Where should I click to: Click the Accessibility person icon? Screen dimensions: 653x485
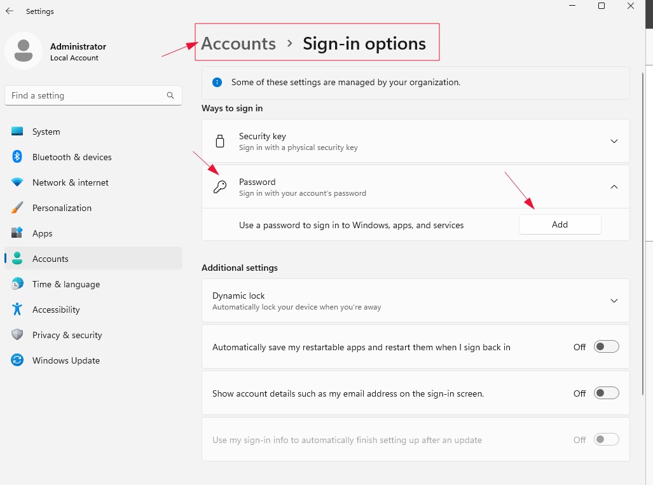click(x=18, y=310)
